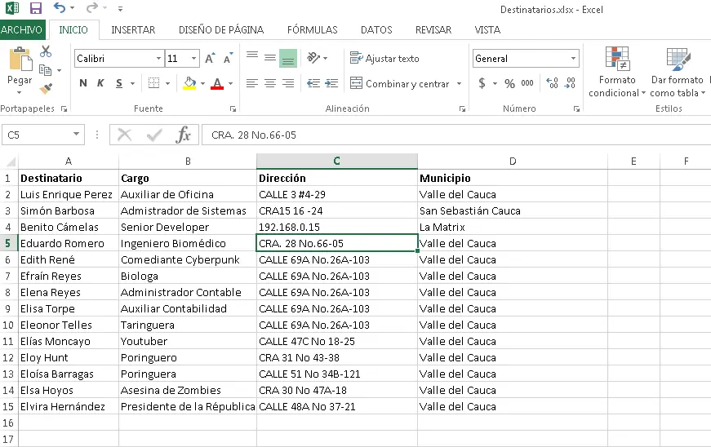Switch to the INSERTAR tab
Viewport: 711px width, 447px height.
[133, 30]
